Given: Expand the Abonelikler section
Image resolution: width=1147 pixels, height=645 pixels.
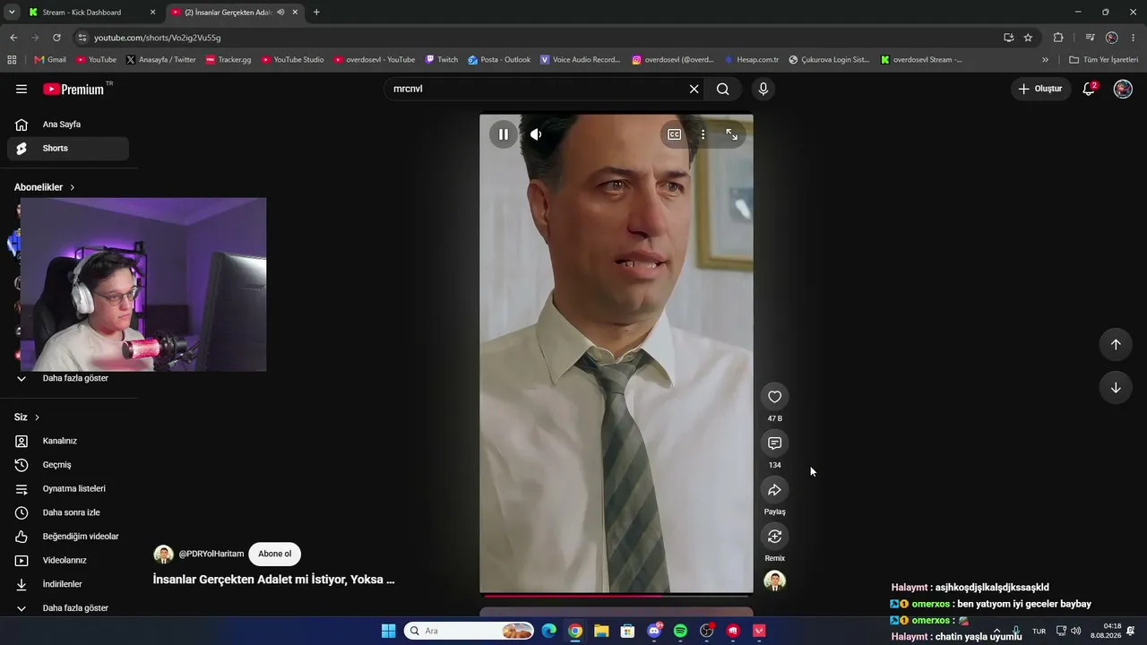Looking at the screenshot, I should tap(45, 187).
